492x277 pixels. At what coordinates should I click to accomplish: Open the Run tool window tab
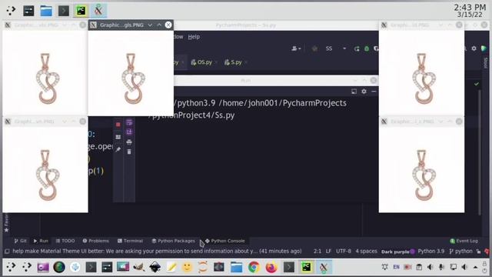pyautogui.click(x=41, y=241)
